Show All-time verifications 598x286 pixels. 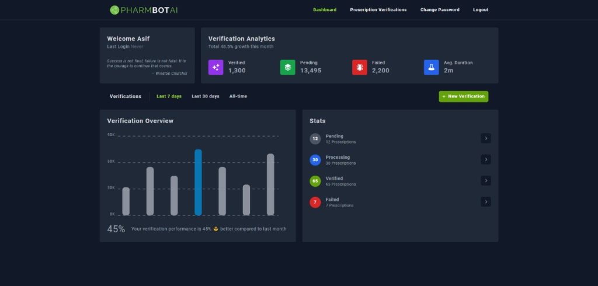point(238,96)
